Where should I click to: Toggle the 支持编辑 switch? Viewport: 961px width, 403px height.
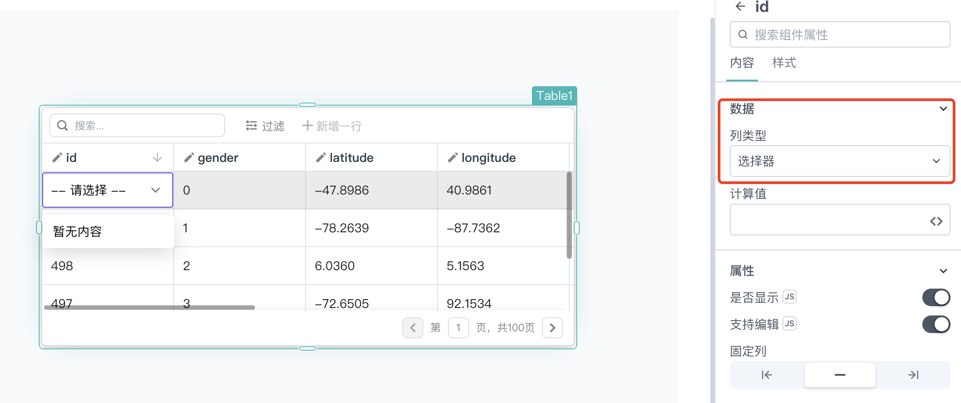pos(936,324)
